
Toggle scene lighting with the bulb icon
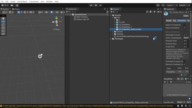point(52,12)
